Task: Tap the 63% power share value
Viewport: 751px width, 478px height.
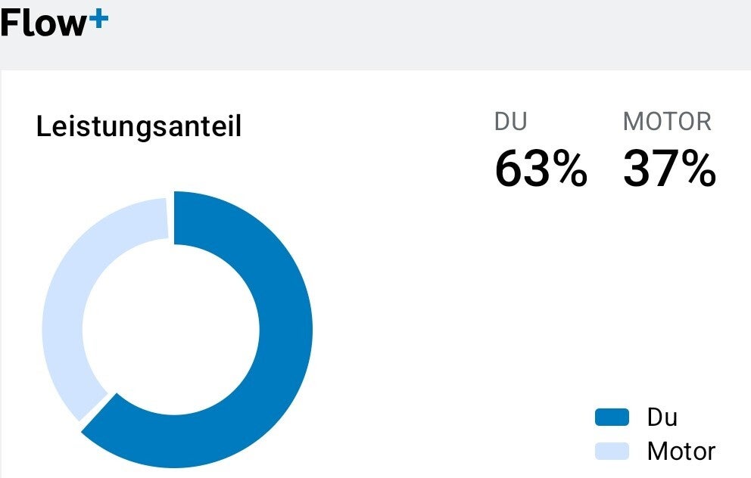Action: click(540, 169)
